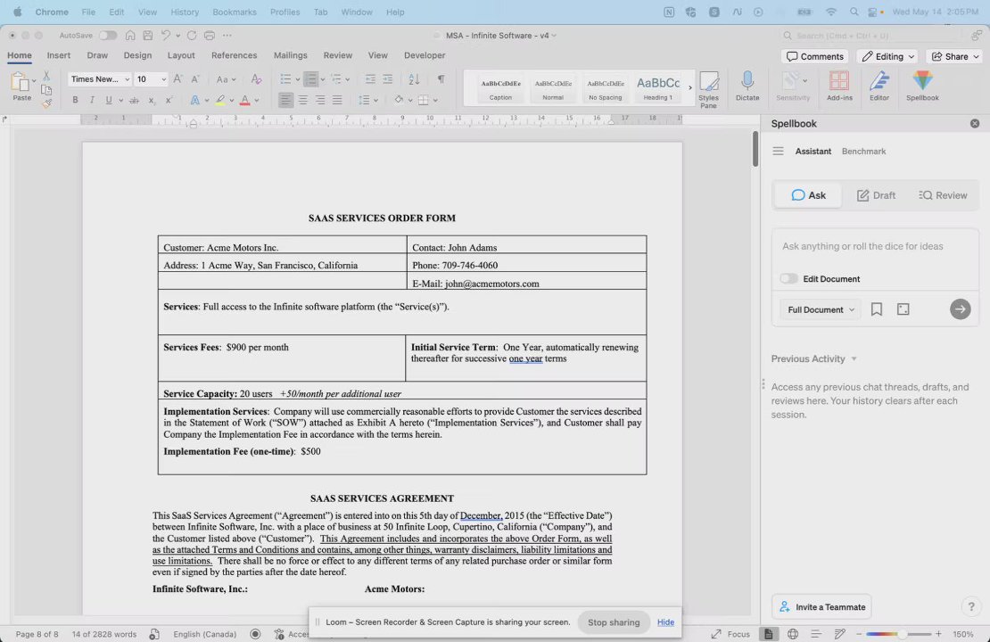Toggle italic formatting
The height and width of the screenshot is (642, 990).
coord(92,100)
